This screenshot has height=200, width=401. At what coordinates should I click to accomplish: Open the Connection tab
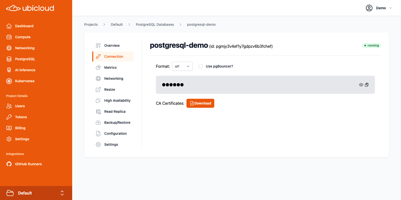point(113,56)
